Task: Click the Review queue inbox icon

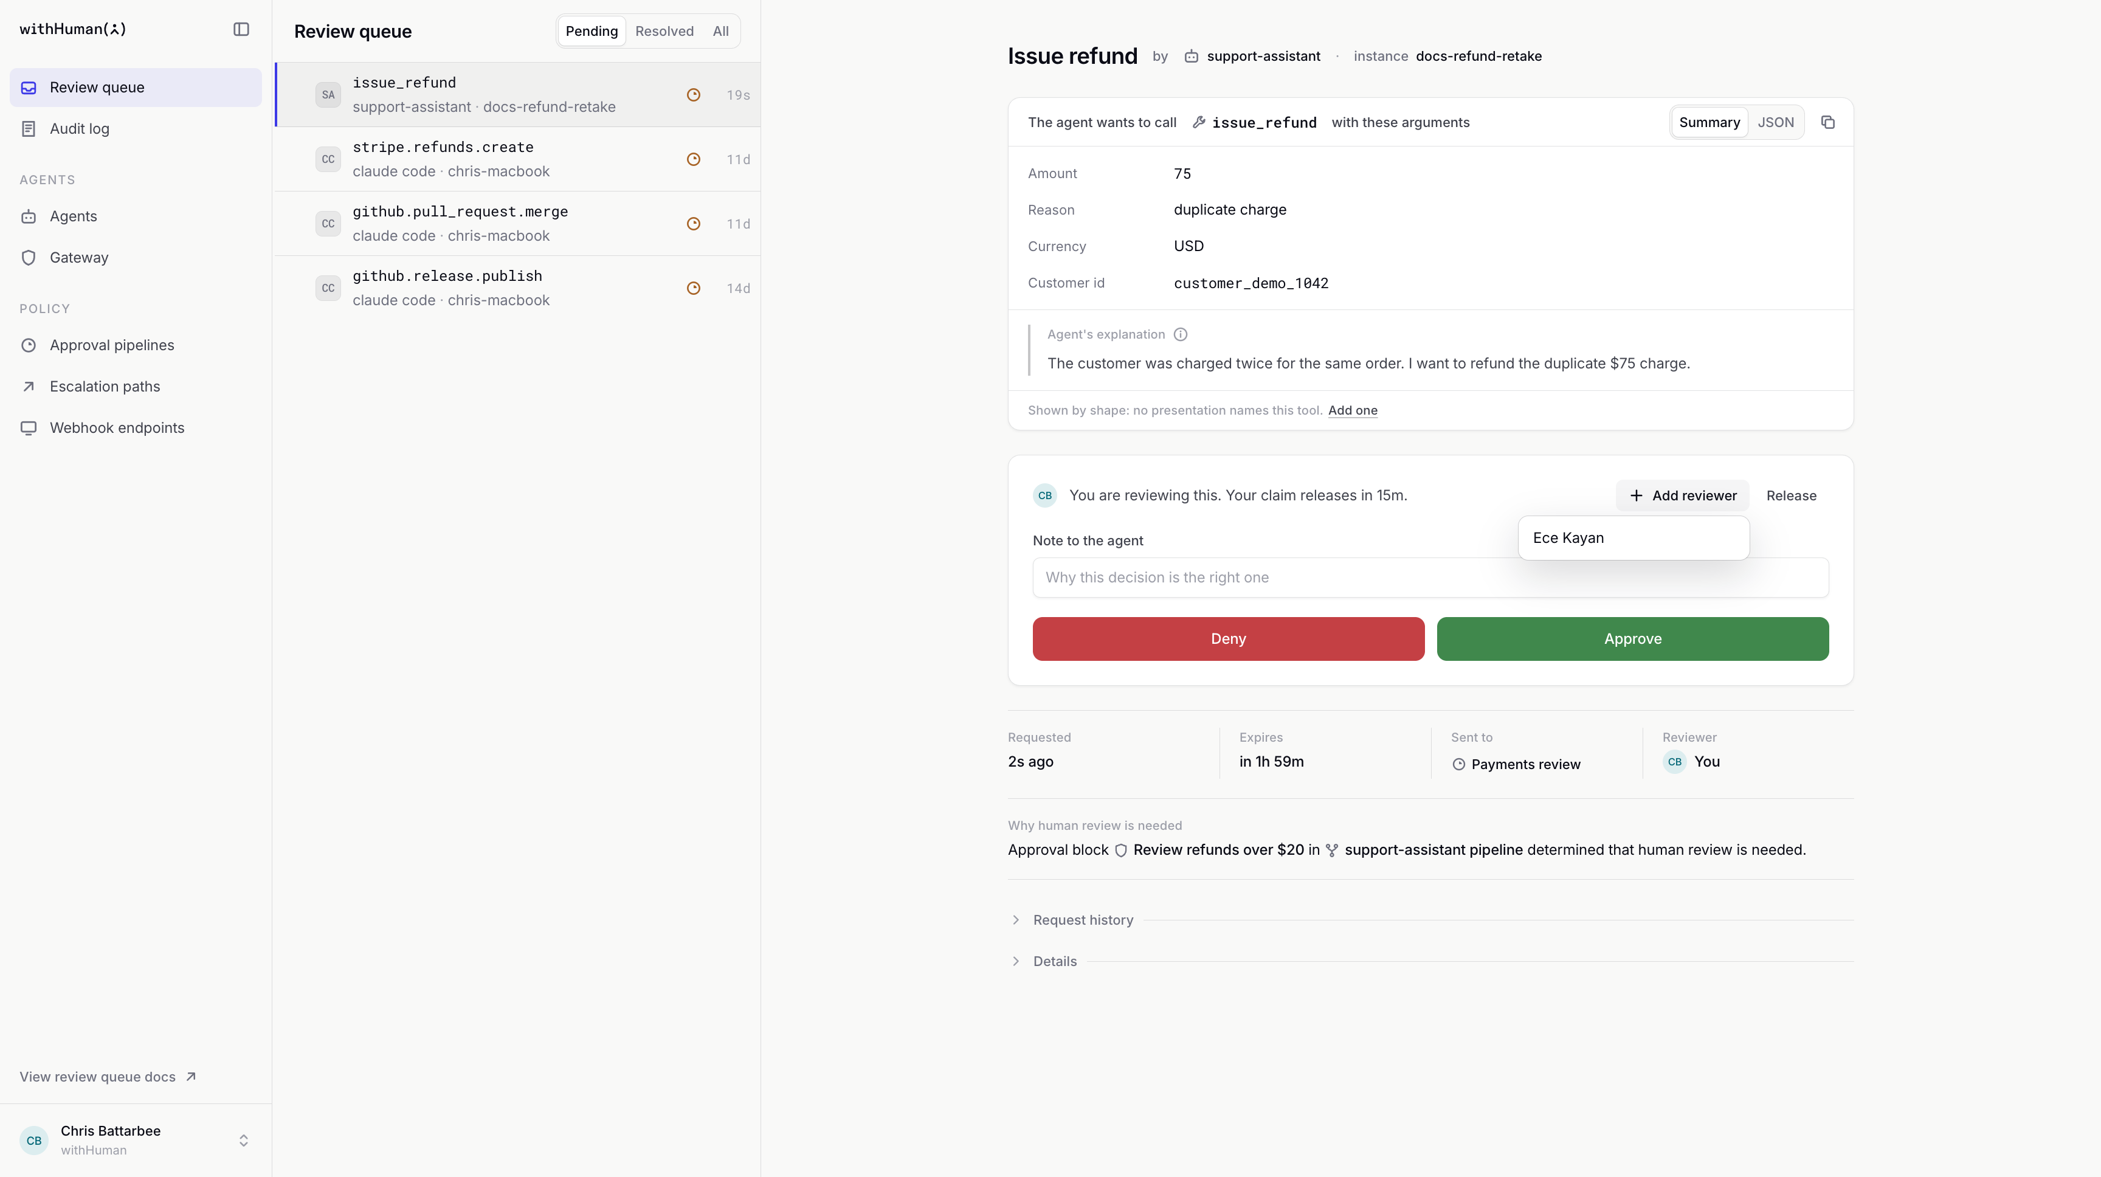Action: click(29, 88)
